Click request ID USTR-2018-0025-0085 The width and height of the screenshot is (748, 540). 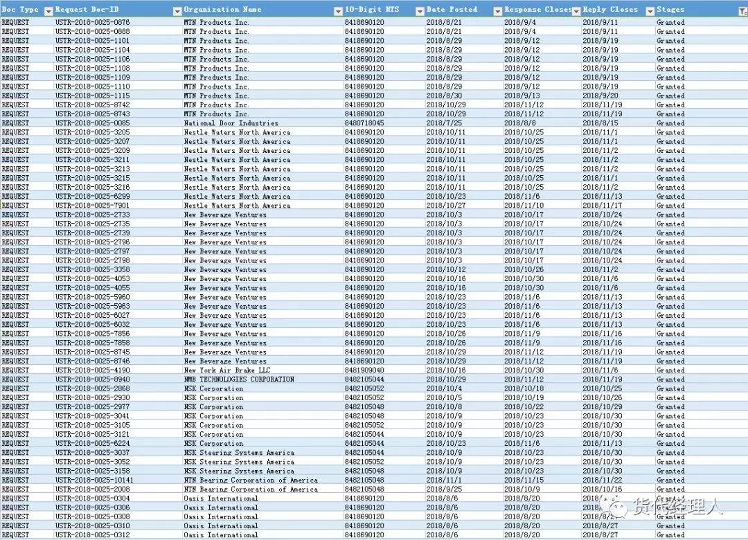click(x=93, y=123)
